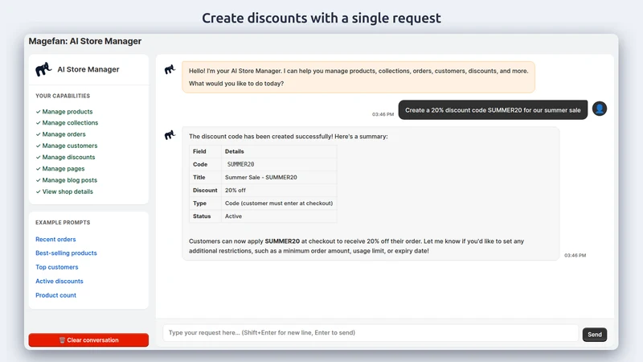
Task: Use the Active discounts example prompt
Action: pos(59,281)
